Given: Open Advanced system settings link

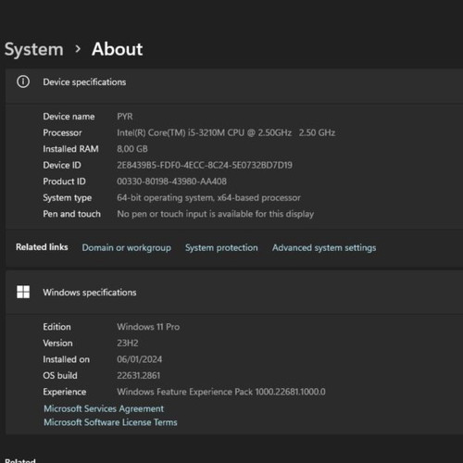Looking at the screenshot, I should point(324,247).
